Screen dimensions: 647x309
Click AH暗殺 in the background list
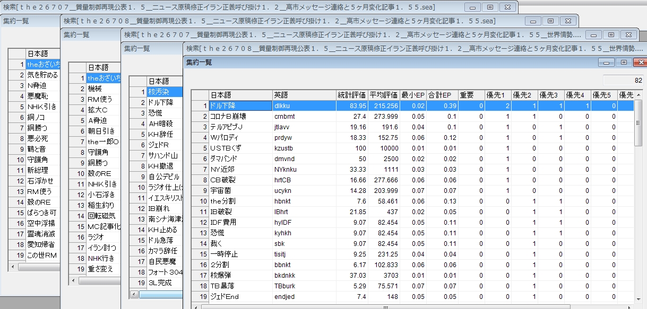pos(165,123)
